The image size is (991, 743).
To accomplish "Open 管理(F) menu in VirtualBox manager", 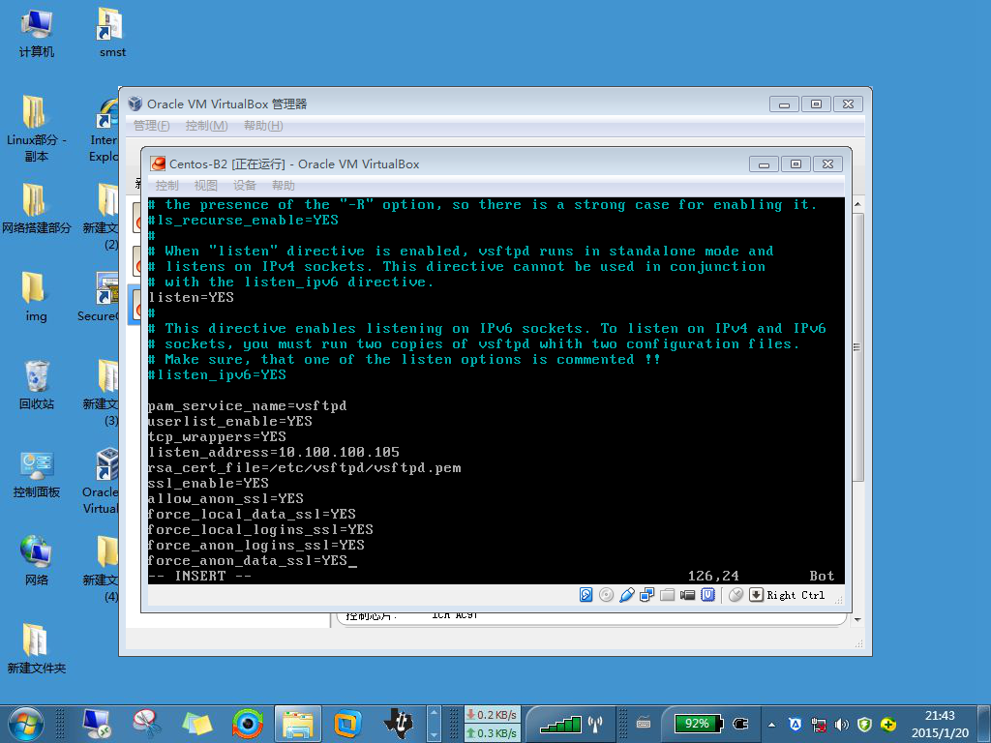I will click(x=152, y=125).
